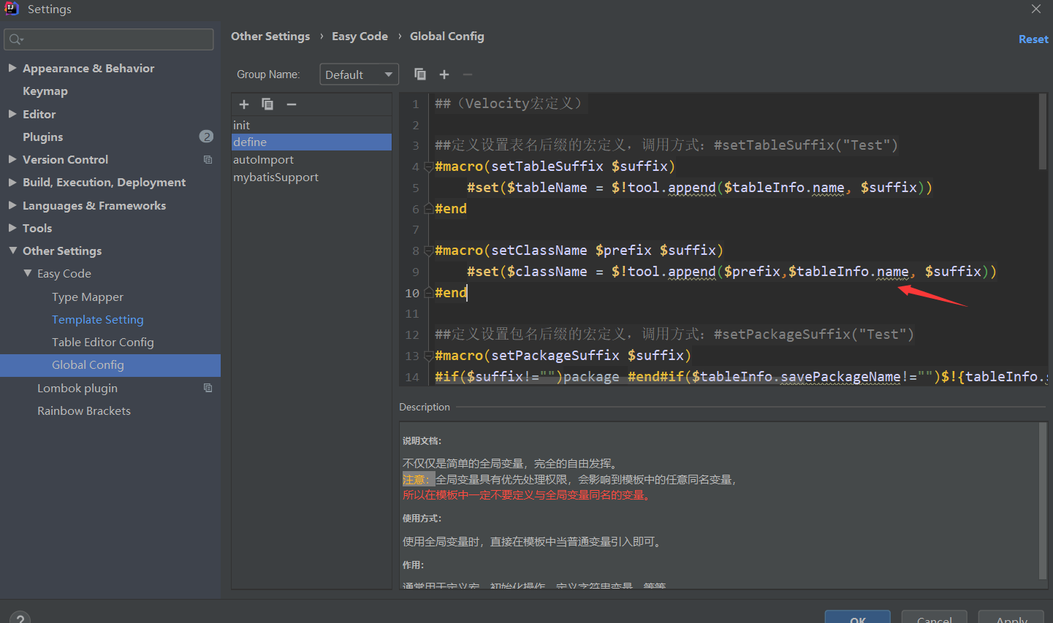Expand Build, Execution, Deployment arrow
The image size is (1053, 623).
[12, 182]
